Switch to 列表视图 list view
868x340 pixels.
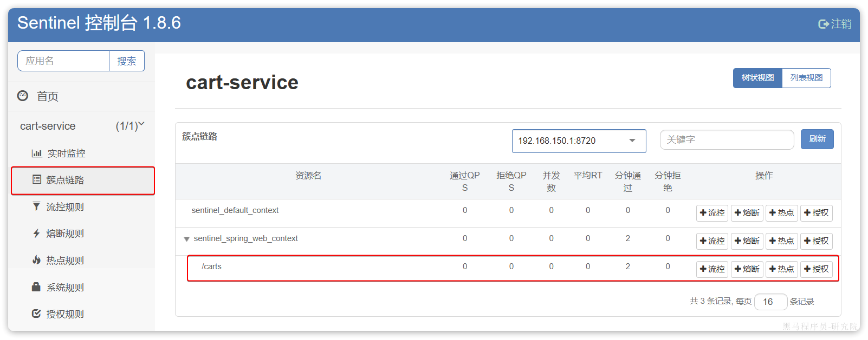806,78
